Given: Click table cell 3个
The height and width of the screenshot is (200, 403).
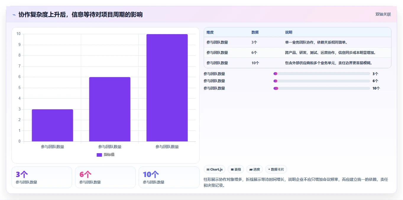Looking at the screenshot, I should click(254, 42).
